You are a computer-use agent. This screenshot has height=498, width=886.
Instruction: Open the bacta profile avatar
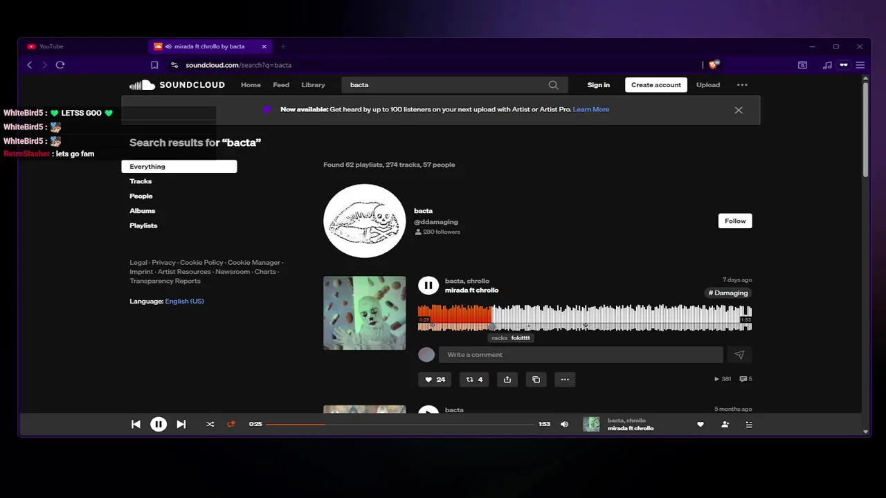[365, 221]
